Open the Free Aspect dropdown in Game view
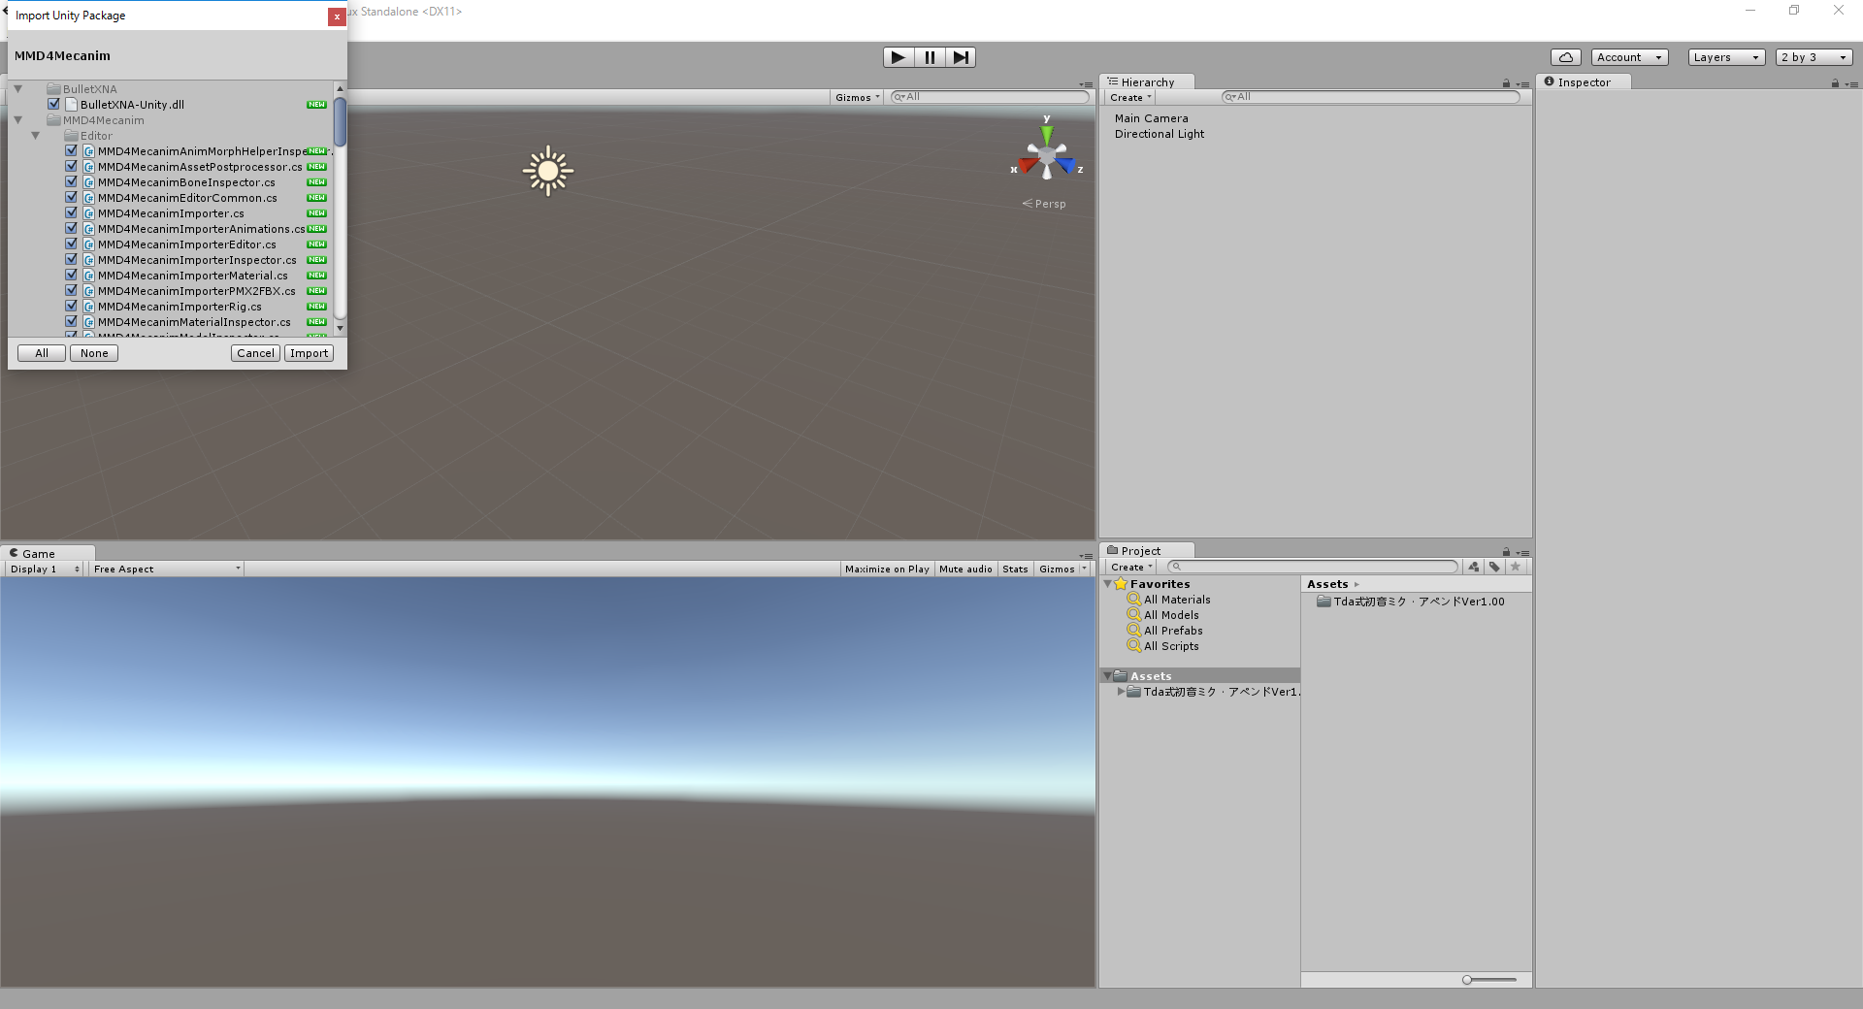Image resolution: width=1863 pixels, height=1009 pixels. point(165,569)
